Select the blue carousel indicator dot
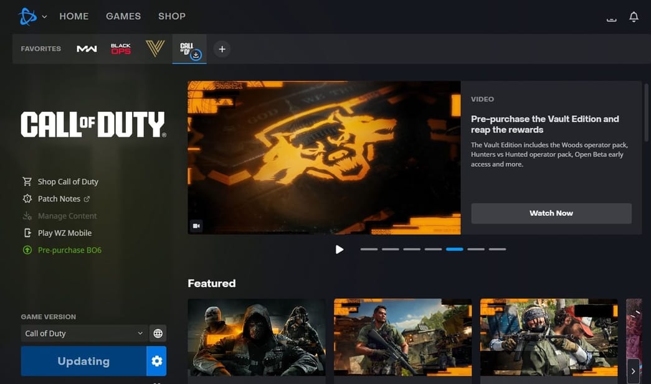Image resolution: width=651 pixels, height=384 pixels. click(454, 249)
